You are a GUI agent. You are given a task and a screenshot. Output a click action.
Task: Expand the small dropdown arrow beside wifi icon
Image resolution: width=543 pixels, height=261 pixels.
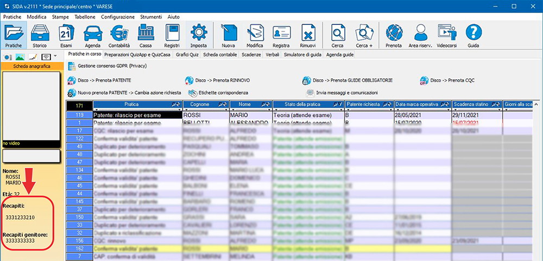tap(55, 56)
